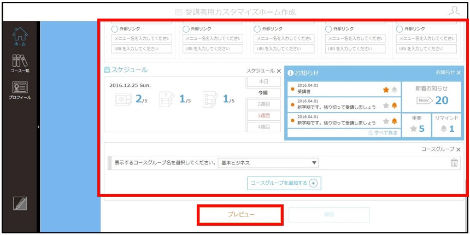Focus the leftmost URL input field
This screenshot has height=235, width=470.
pyautogui.click(x=142, y=49)
